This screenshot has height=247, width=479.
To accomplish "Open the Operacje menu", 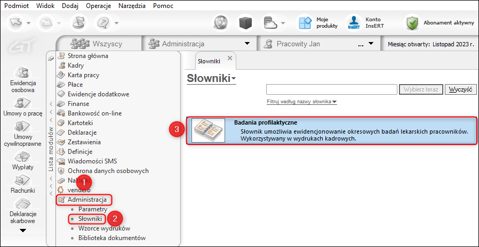I will point(98,6).
